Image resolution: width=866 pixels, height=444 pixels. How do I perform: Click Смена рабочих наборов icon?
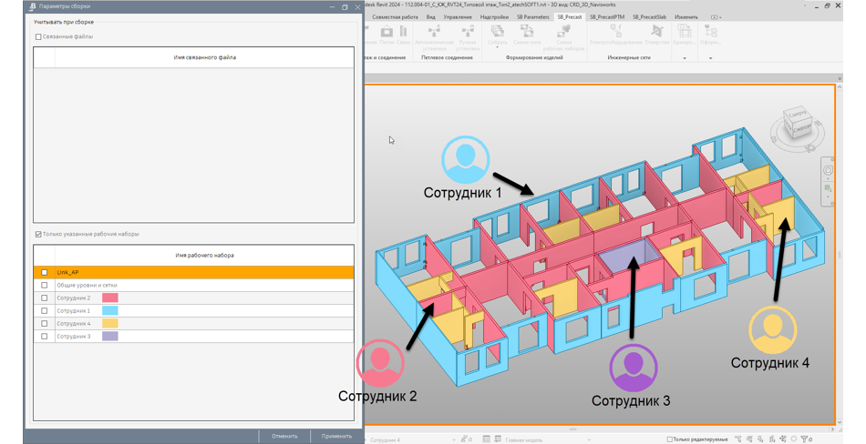point(564,32)
